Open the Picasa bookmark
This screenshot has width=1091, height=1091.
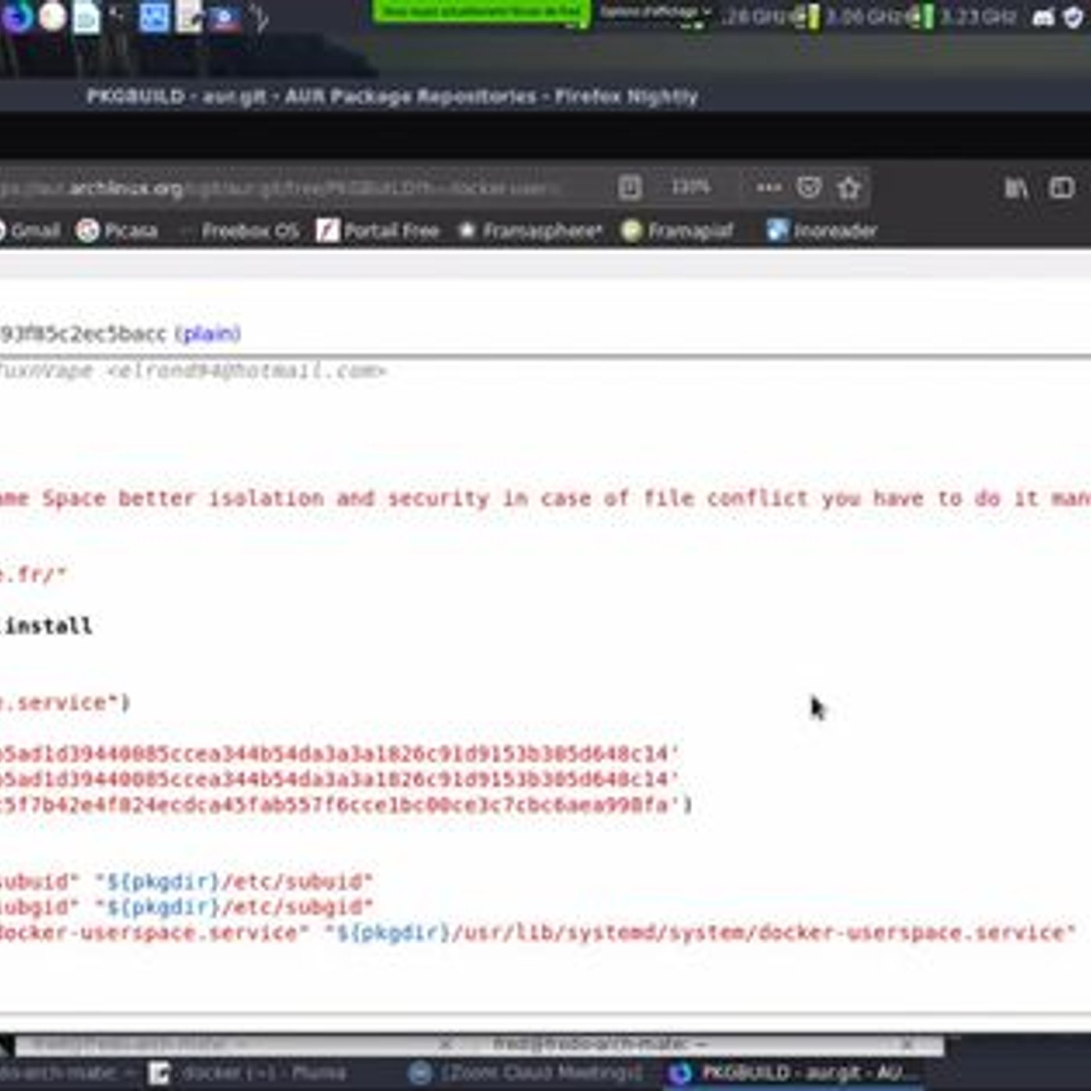point(118,231)
